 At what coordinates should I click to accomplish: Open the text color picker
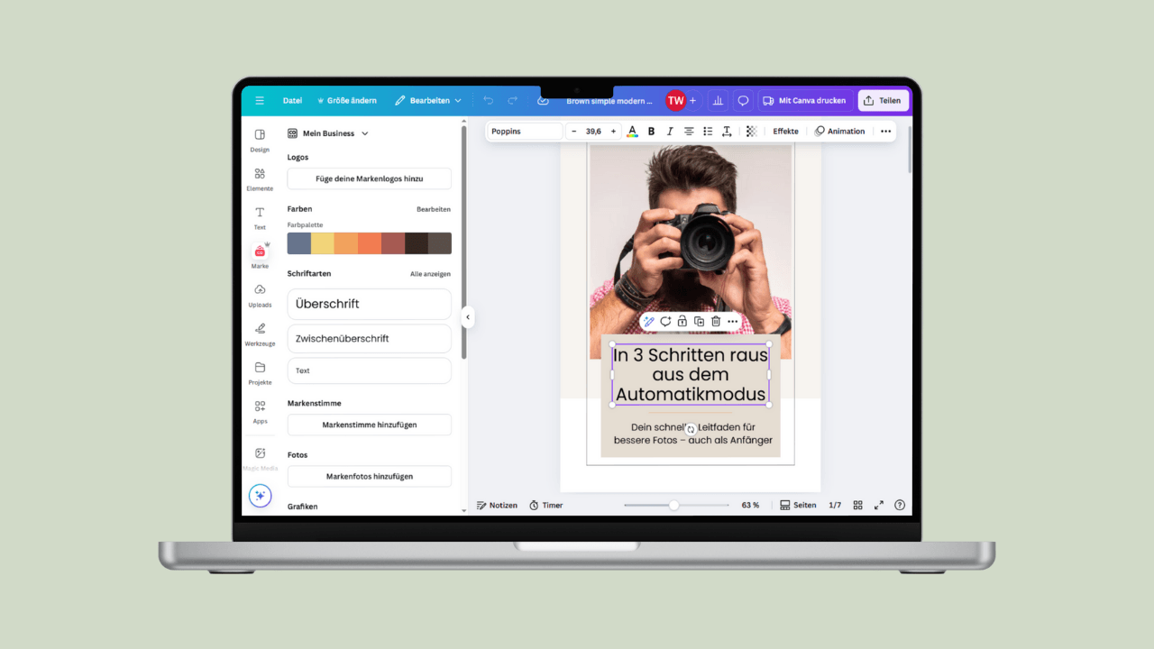(632, 132)
